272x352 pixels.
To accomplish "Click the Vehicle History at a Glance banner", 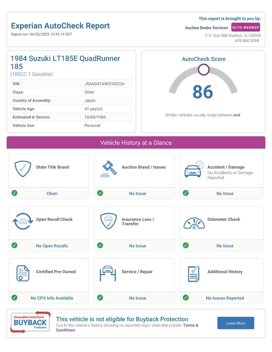I will pyautogui.click(x=136, y=143).
